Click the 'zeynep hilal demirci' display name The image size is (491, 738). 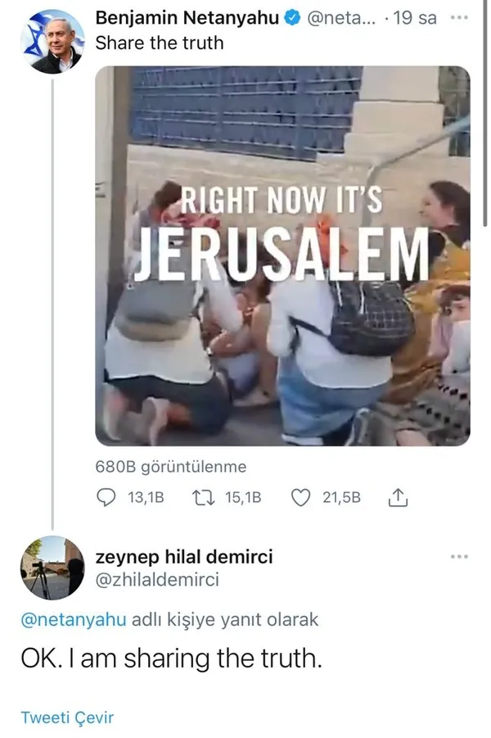(184, 557)
